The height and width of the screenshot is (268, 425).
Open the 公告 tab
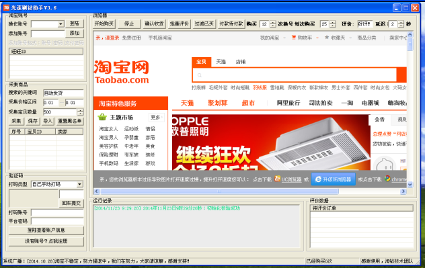coord(379,120)
